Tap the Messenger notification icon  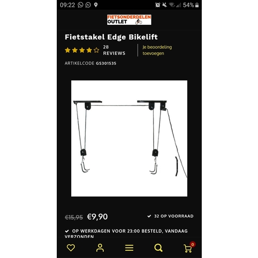(88, 5)
